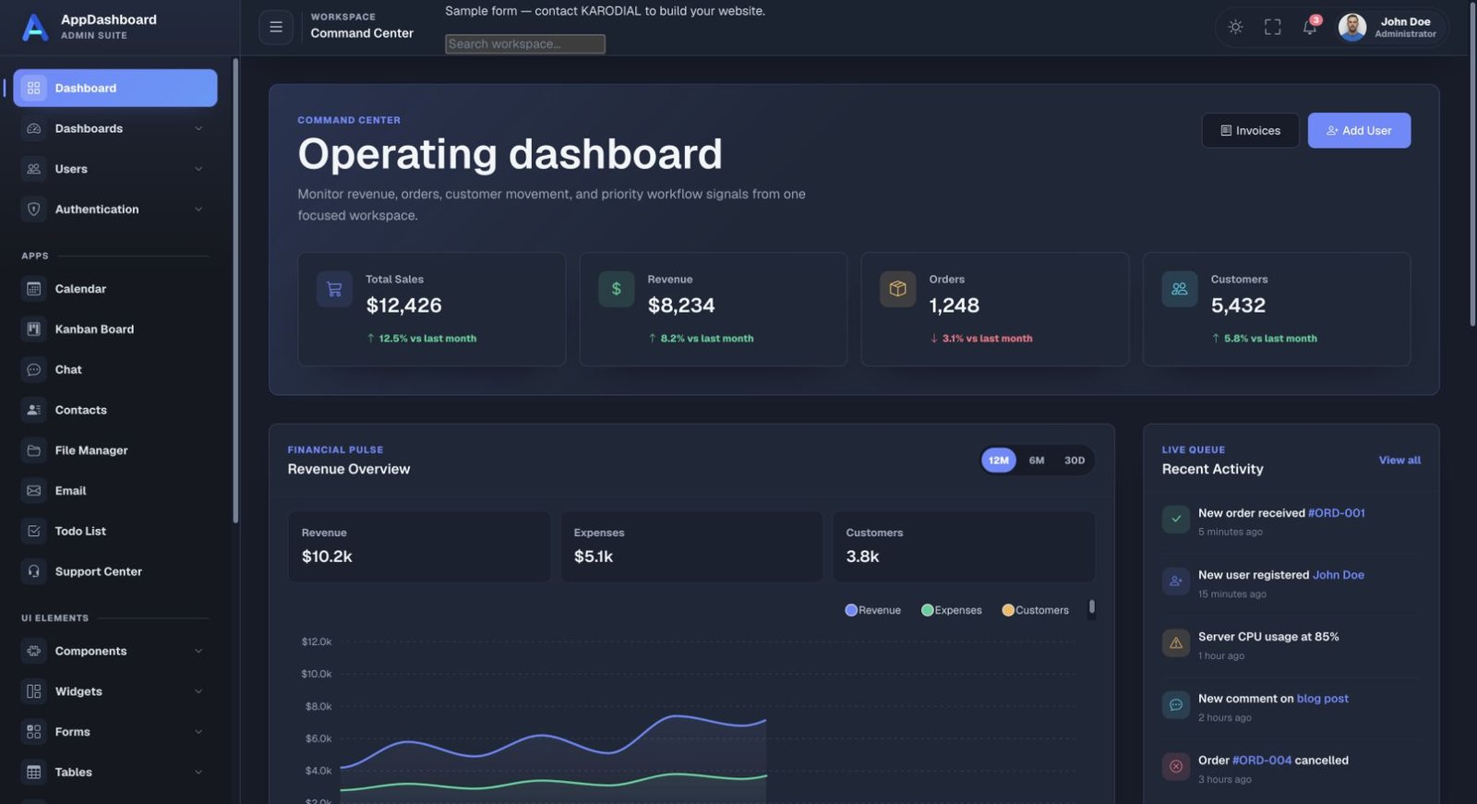Toggle the Customers legend series
The width and height of the screenshot is (1477, 804).
point(1036,610)
